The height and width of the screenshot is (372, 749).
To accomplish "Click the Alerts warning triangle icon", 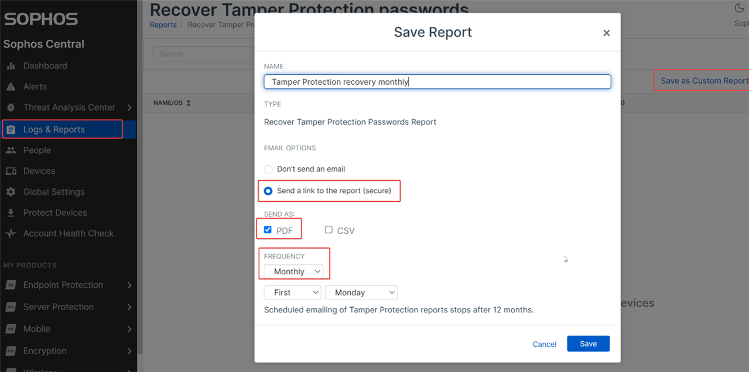I will [11, 87].
